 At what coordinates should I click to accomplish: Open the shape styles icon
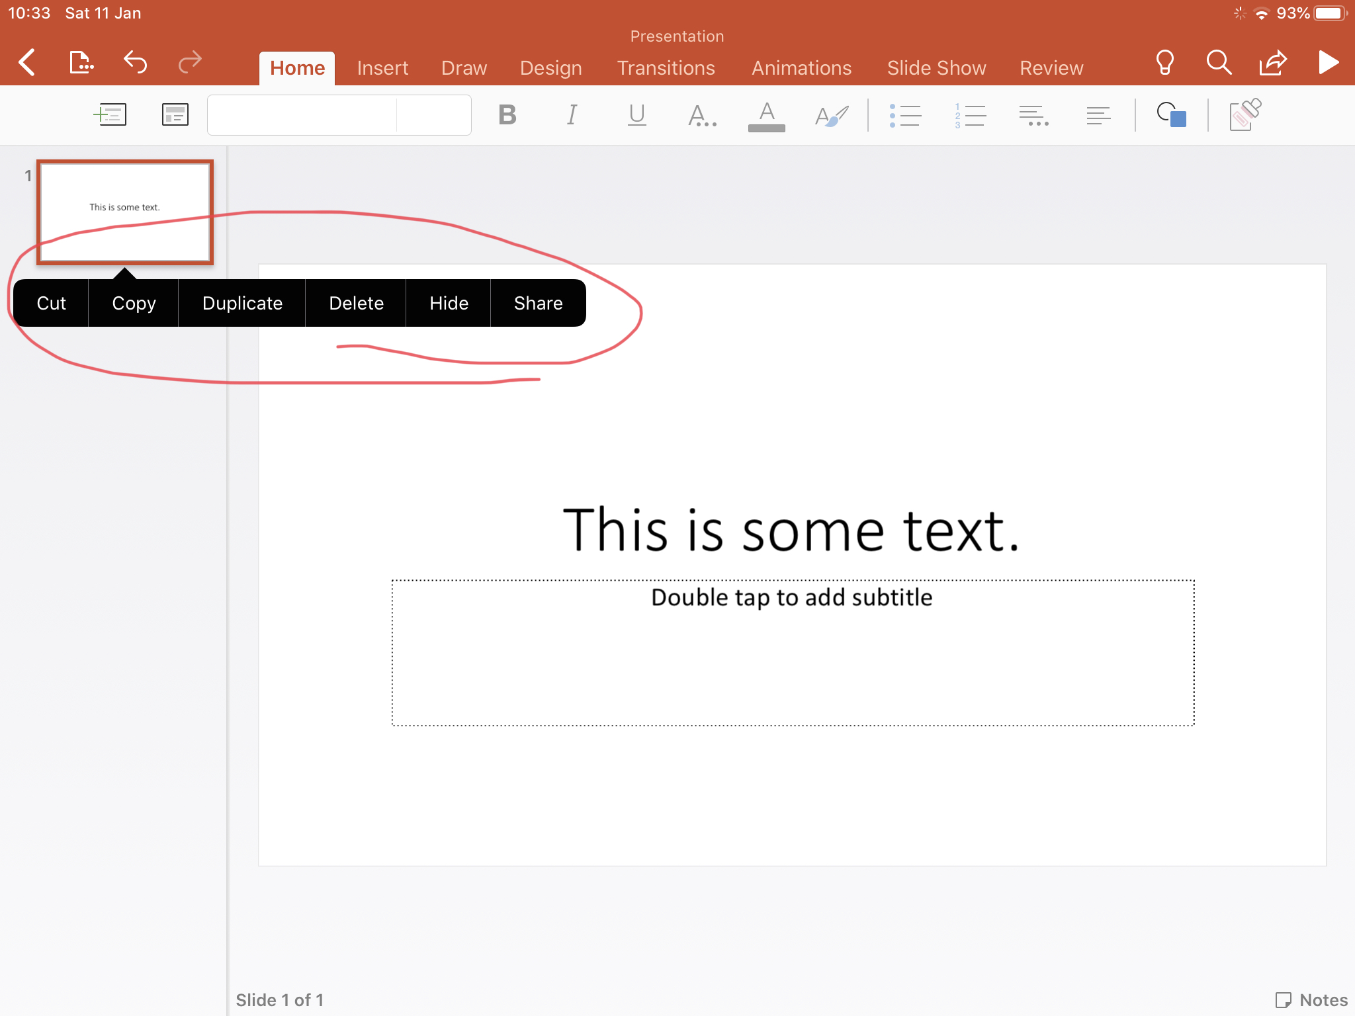[1172, 115]
